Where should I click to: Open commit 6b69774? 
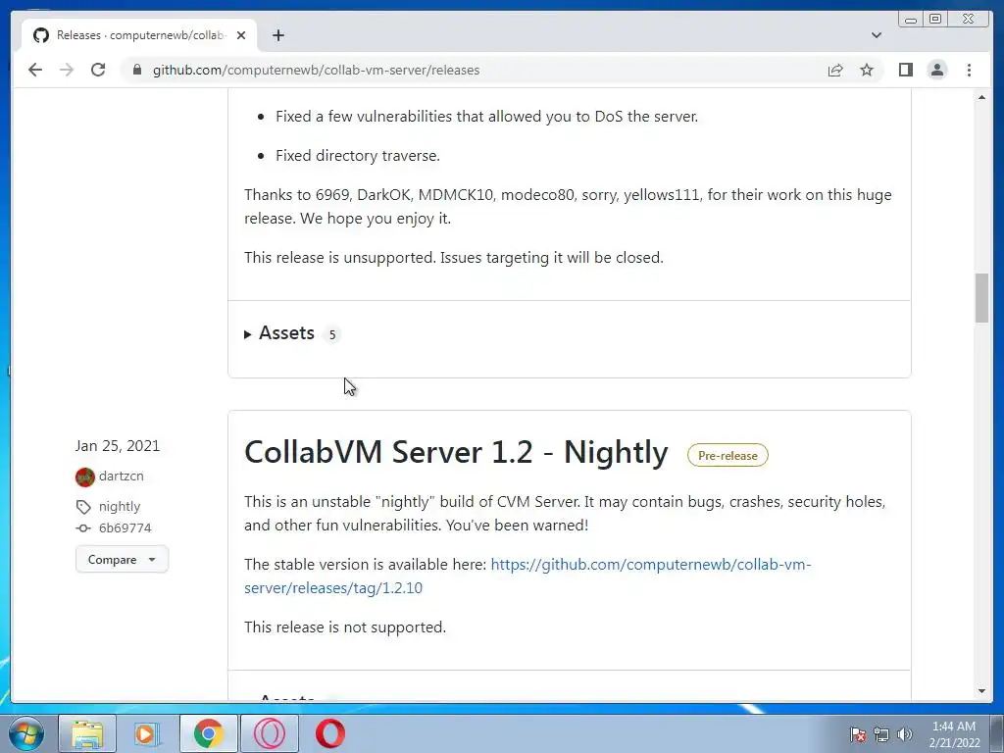click(125, 528)
